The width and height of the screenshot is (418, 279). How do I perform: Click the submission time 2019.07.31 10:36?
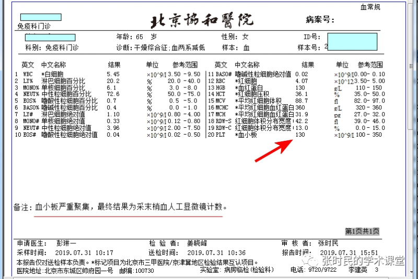pyautogui.click(x=216, y=253)
